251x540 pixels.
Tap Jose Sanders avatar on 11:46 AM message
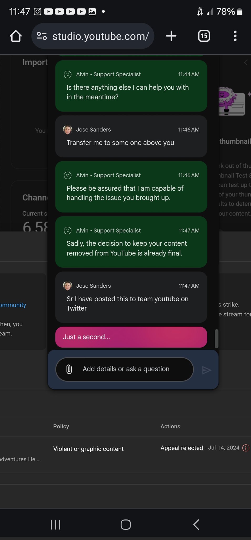pos(68,129)
